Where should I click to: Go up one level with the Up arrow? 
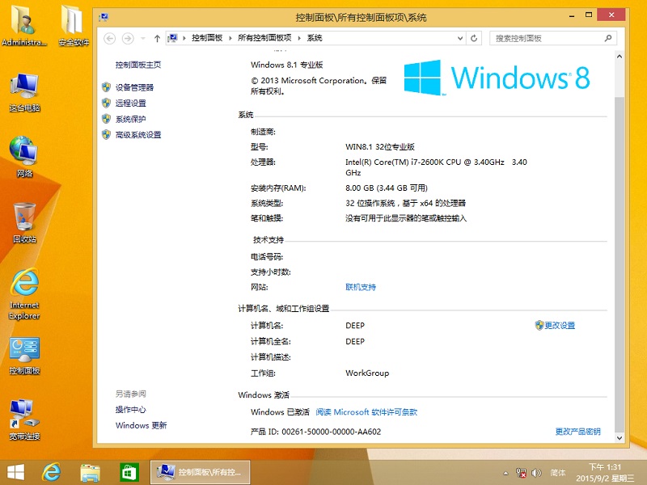tap(157, 38)
